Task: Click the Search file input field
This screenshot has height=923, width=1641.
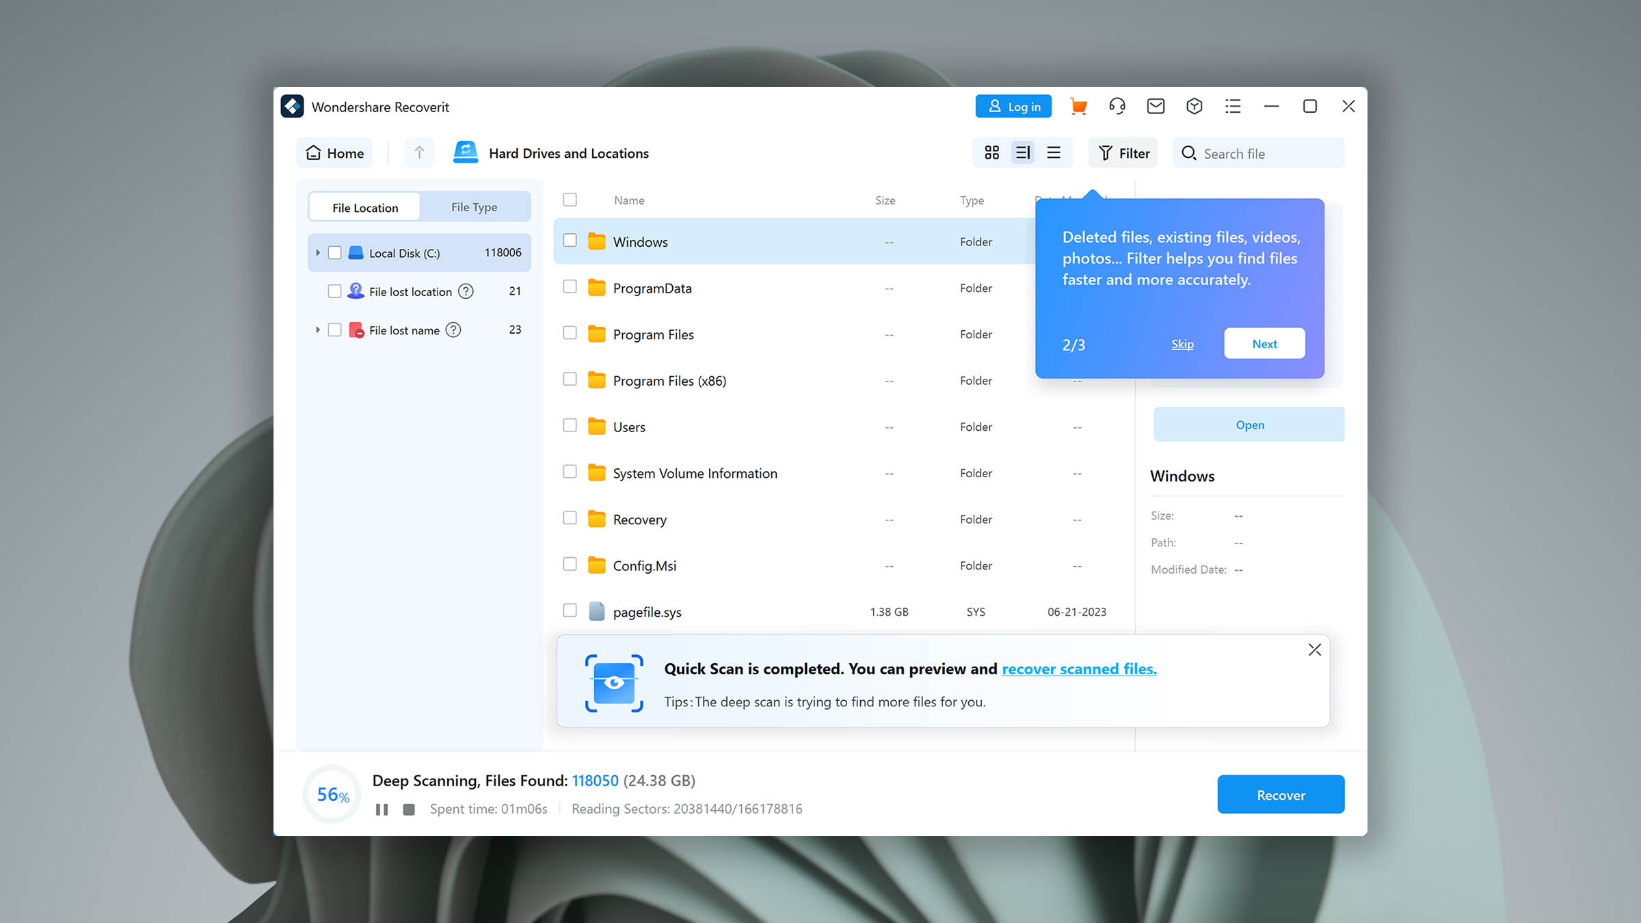Action: [x=1259, y=152]
